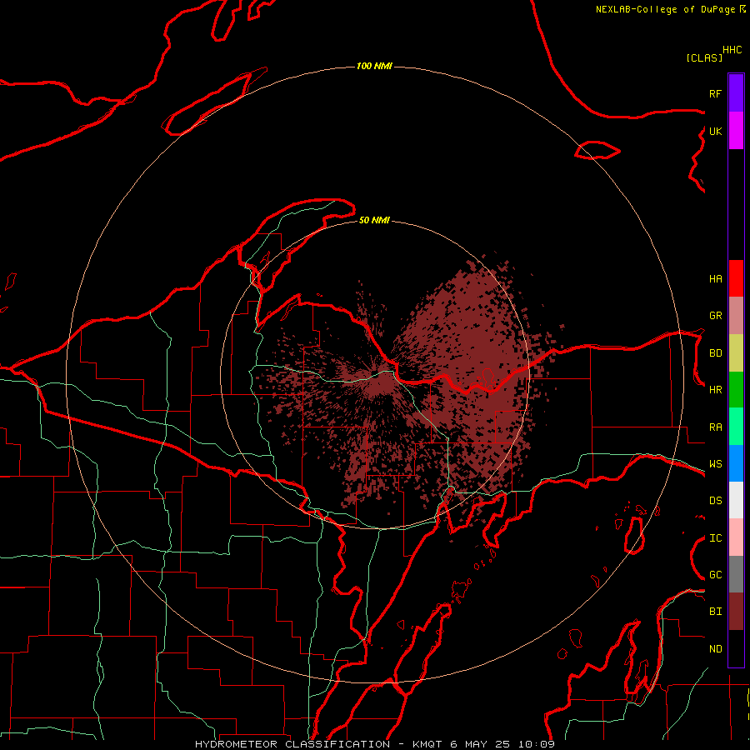This screenshot has height=750, width=750.
Task: Click the radar site at echo center
Action: coord(375,376)
